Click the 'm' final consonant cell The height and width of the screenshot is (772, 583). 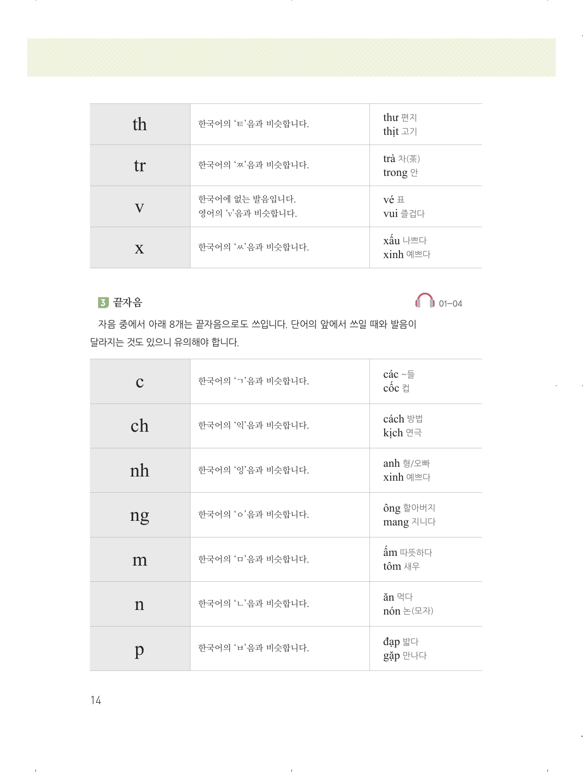(140, 560)
